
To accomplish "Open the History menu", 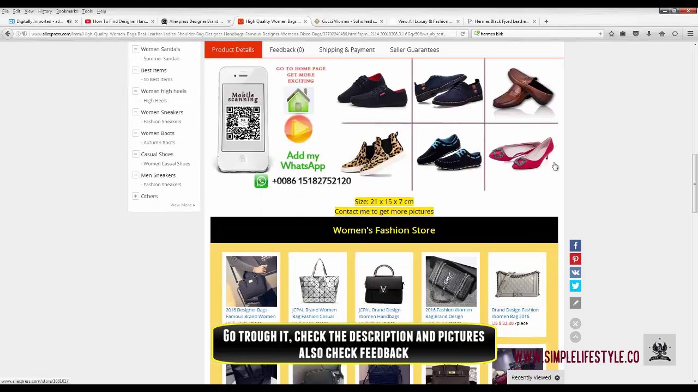I will (45, 11).
